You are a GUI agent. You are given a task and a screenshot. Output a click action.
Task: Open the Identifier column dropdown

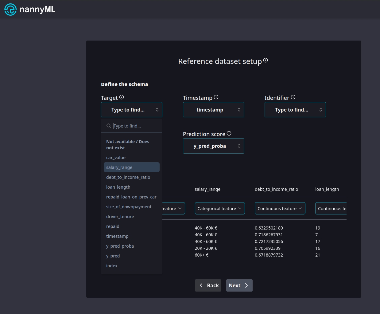click(295, 110)
